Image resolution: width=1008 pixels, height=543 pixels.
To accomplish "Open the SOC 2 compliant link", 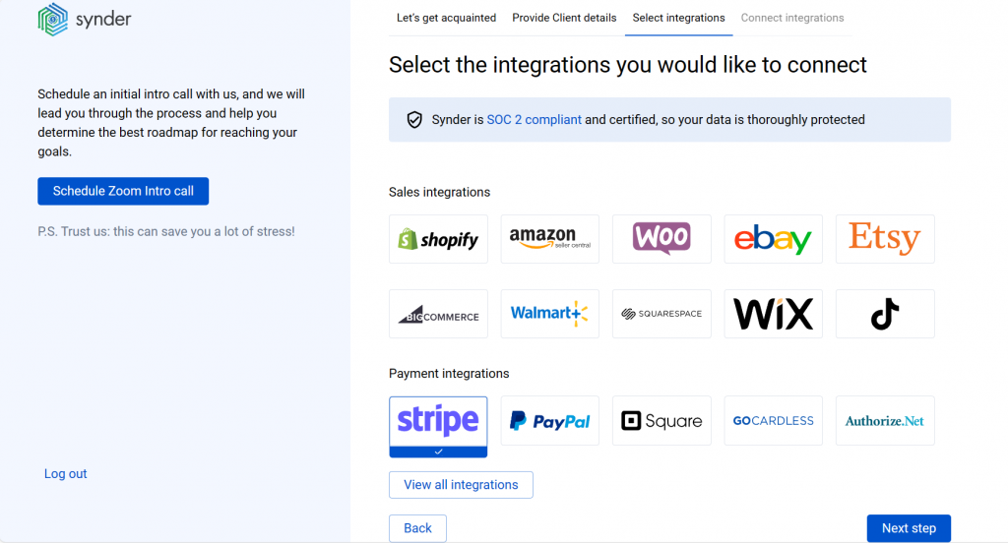I will pos(534,120).
